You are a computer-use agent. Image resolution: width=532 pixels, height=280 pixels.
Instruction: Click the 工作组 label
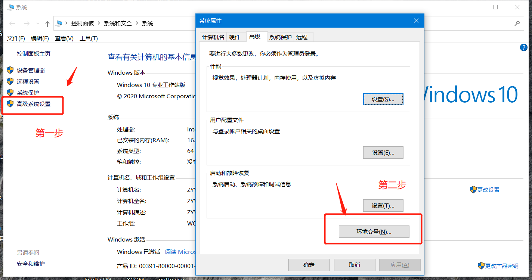point(126,223)
